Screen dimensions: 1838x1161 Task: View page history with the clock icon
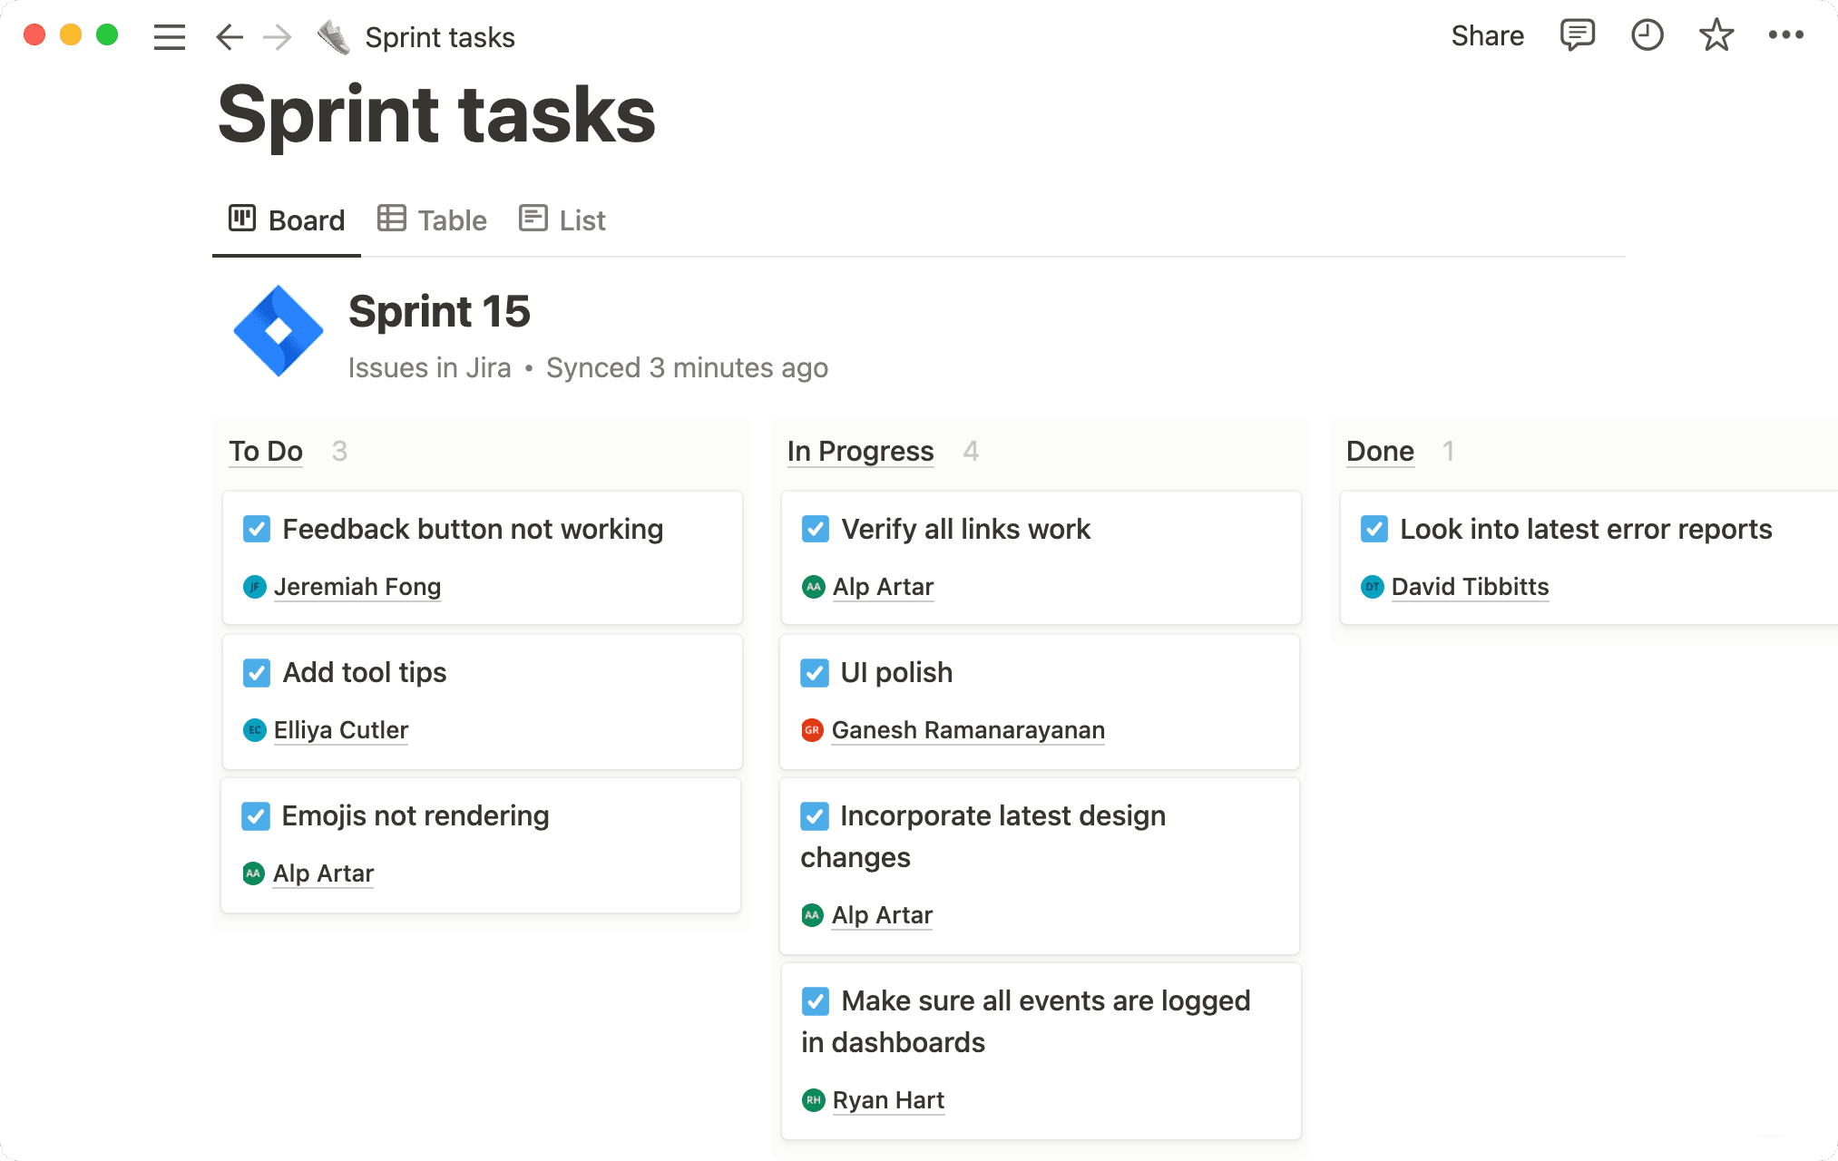pos(1647,35)
